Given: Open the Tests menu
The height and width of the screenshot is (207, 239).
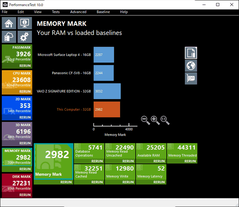Looking at the screenshot, I should pyautogui.click(x=55, y=12).
